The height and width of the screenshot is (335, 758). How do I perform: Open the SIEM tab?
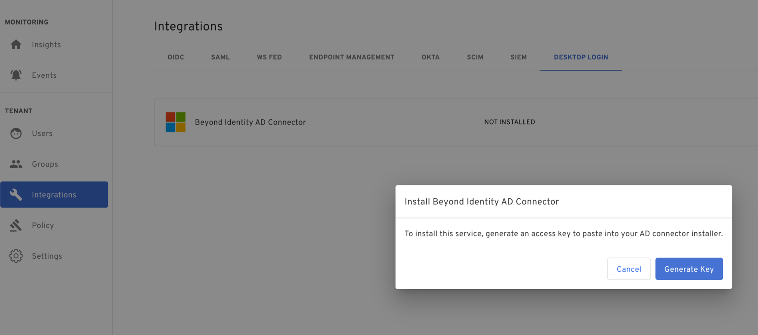click(518, 58)
